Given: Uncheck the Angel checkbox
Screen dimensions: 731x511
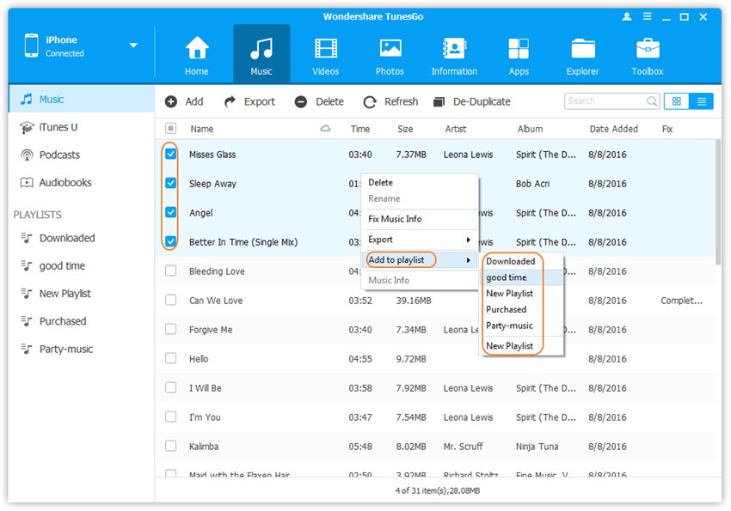Looking at the screenshot, I should tap(170, 212).
